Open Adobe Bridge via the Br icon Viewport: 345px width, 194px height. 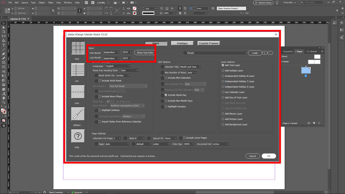point(87,3)
